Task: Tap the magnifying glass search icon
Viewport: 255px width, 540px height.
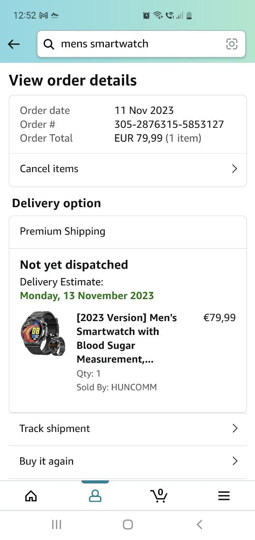Action: (49, 44)
